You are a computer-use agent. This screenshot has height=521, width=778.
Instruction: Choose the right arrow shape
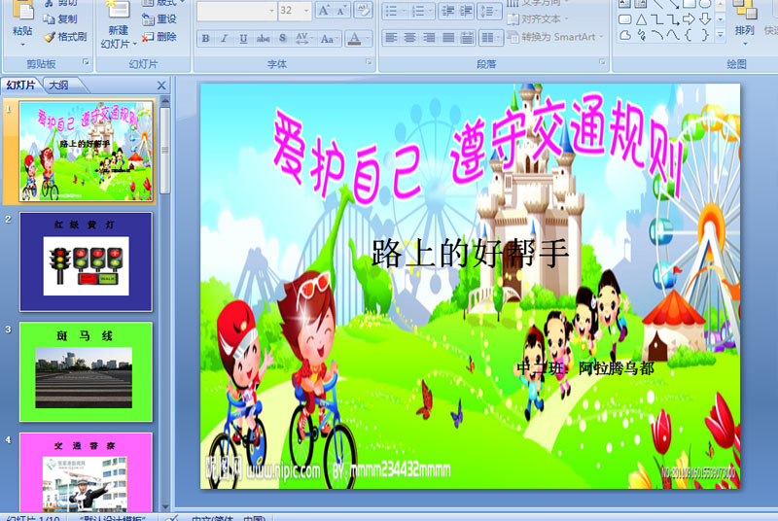(689, 19)
